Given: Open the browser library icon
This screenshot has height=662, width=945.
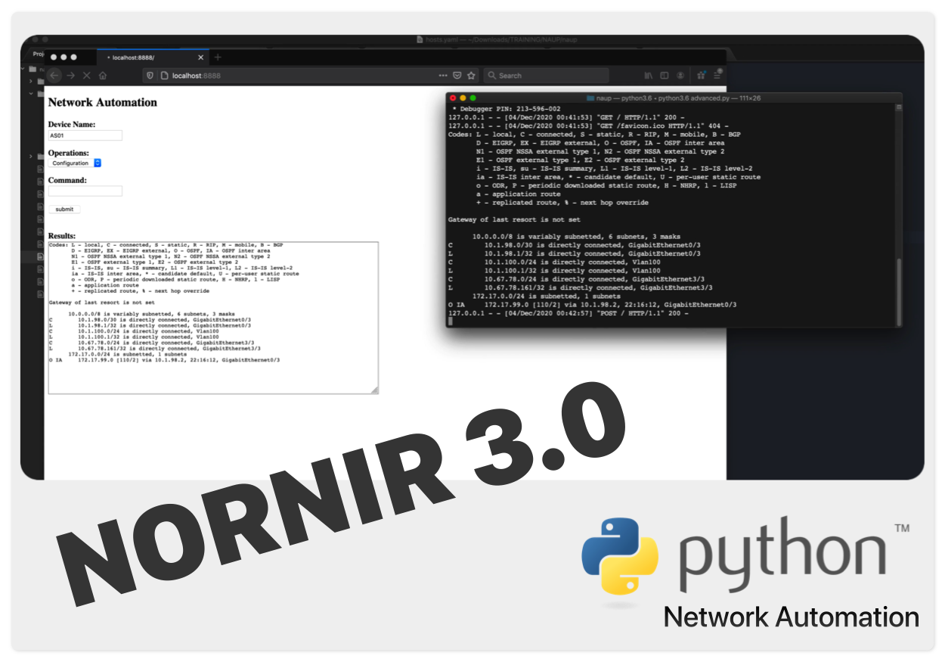Looking at the screenshot, I should click(x=649, y=76).
